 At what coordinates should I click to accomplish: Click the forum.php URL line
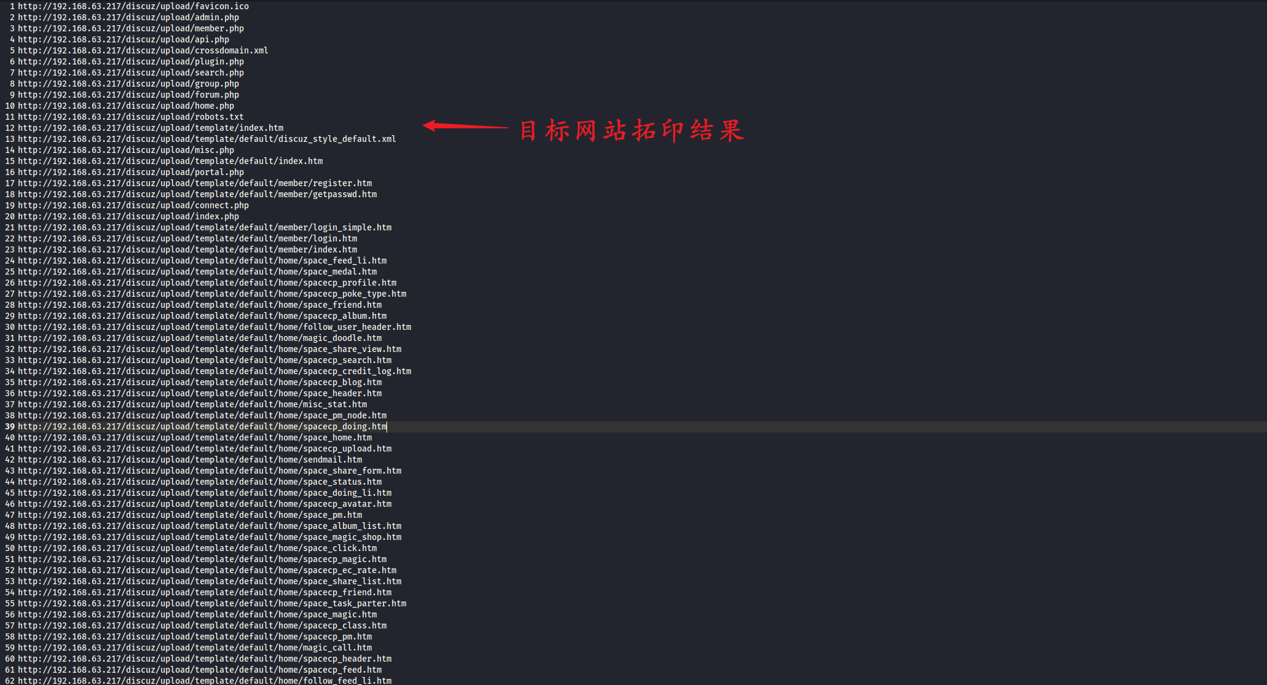point(128,95)
